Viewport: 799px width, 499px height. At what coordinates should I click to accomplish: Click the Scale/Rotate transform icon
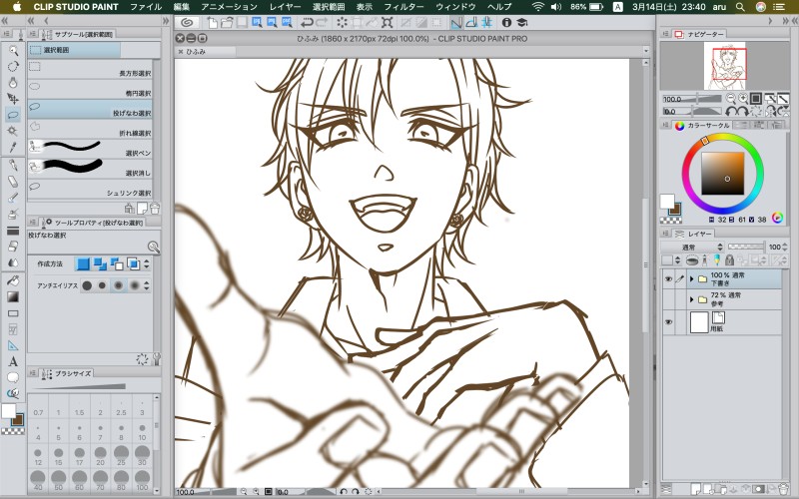tap(387, 22)
